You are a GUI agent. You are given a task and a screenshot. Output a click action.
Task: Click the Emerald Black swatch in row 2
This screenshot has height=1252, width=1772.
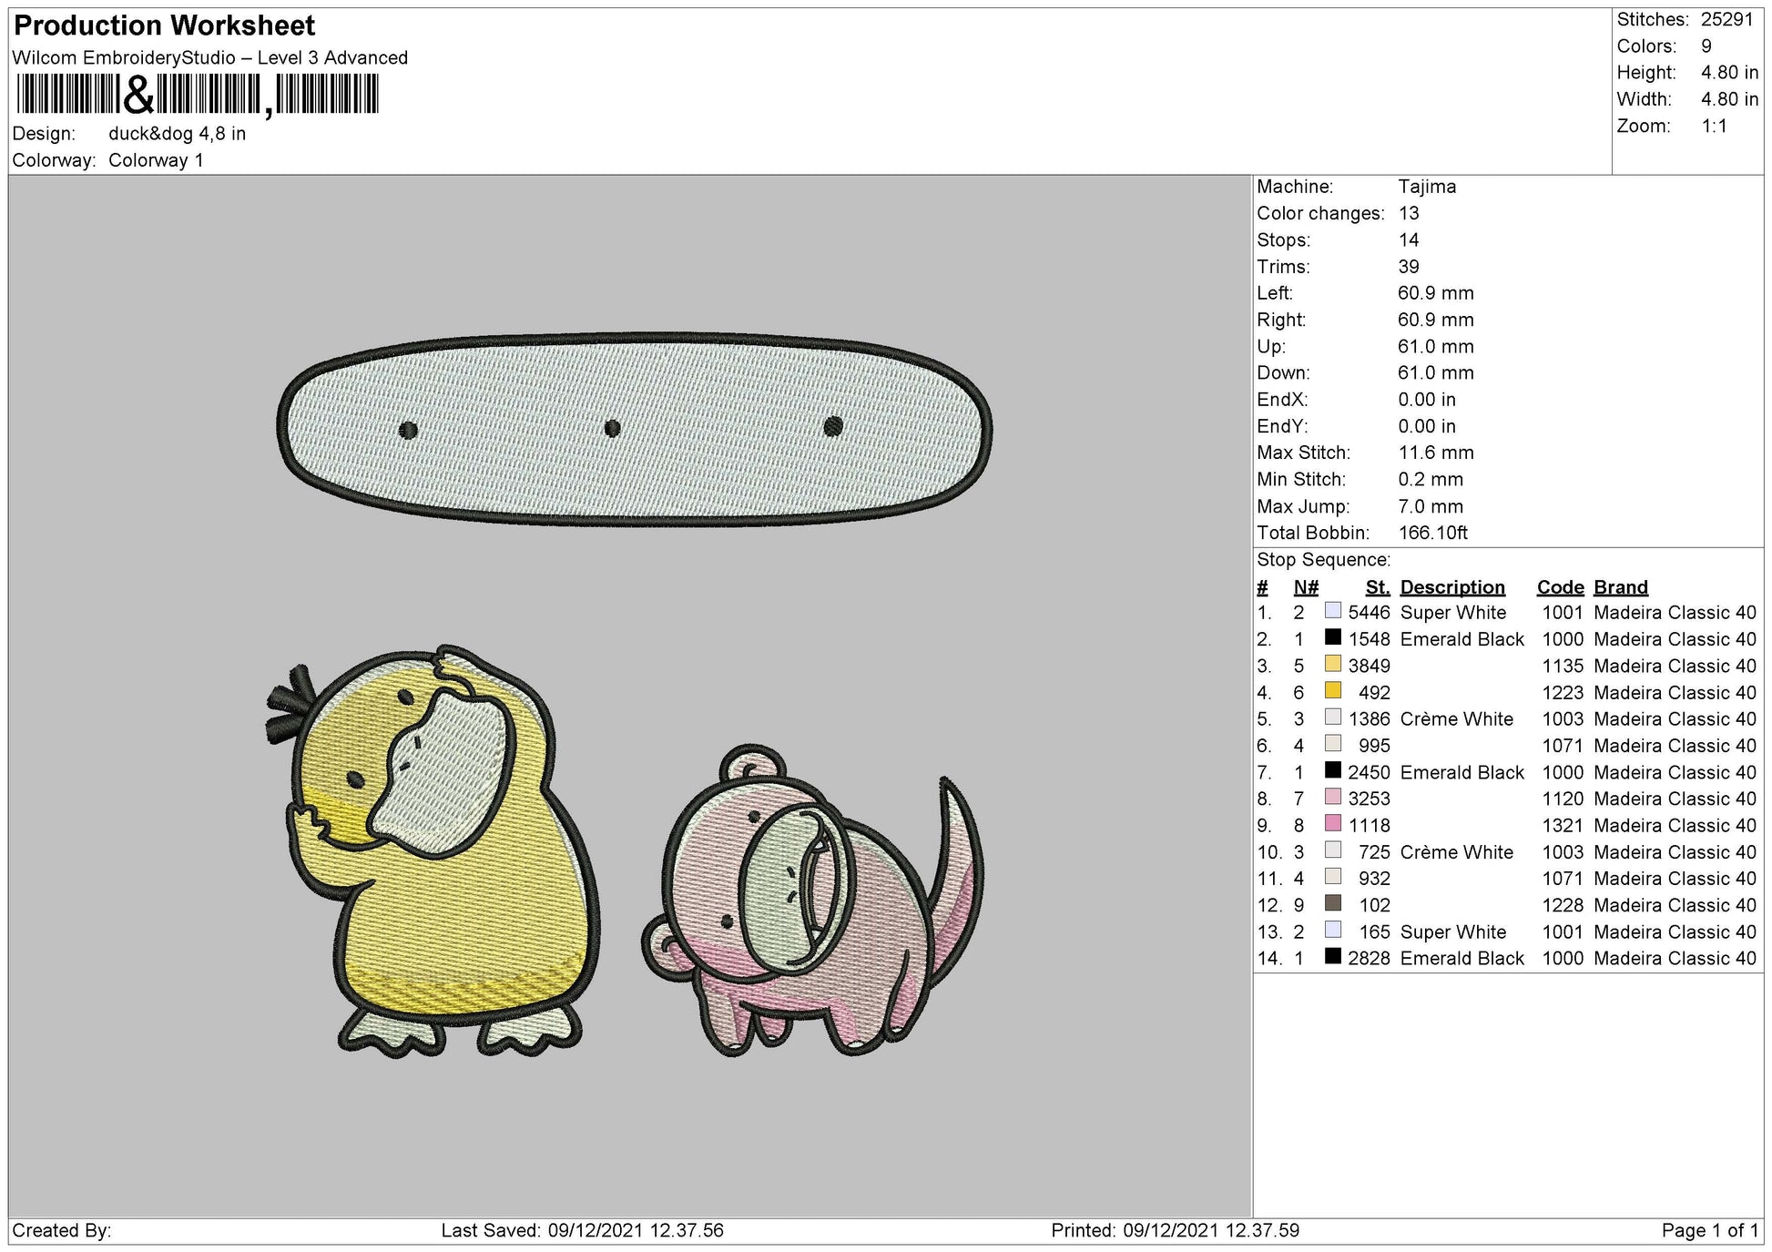tap(1333, 637)
